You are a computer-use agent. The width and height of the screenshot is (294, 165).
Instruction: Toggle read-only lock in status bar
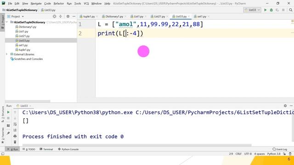tap(284, 154)
